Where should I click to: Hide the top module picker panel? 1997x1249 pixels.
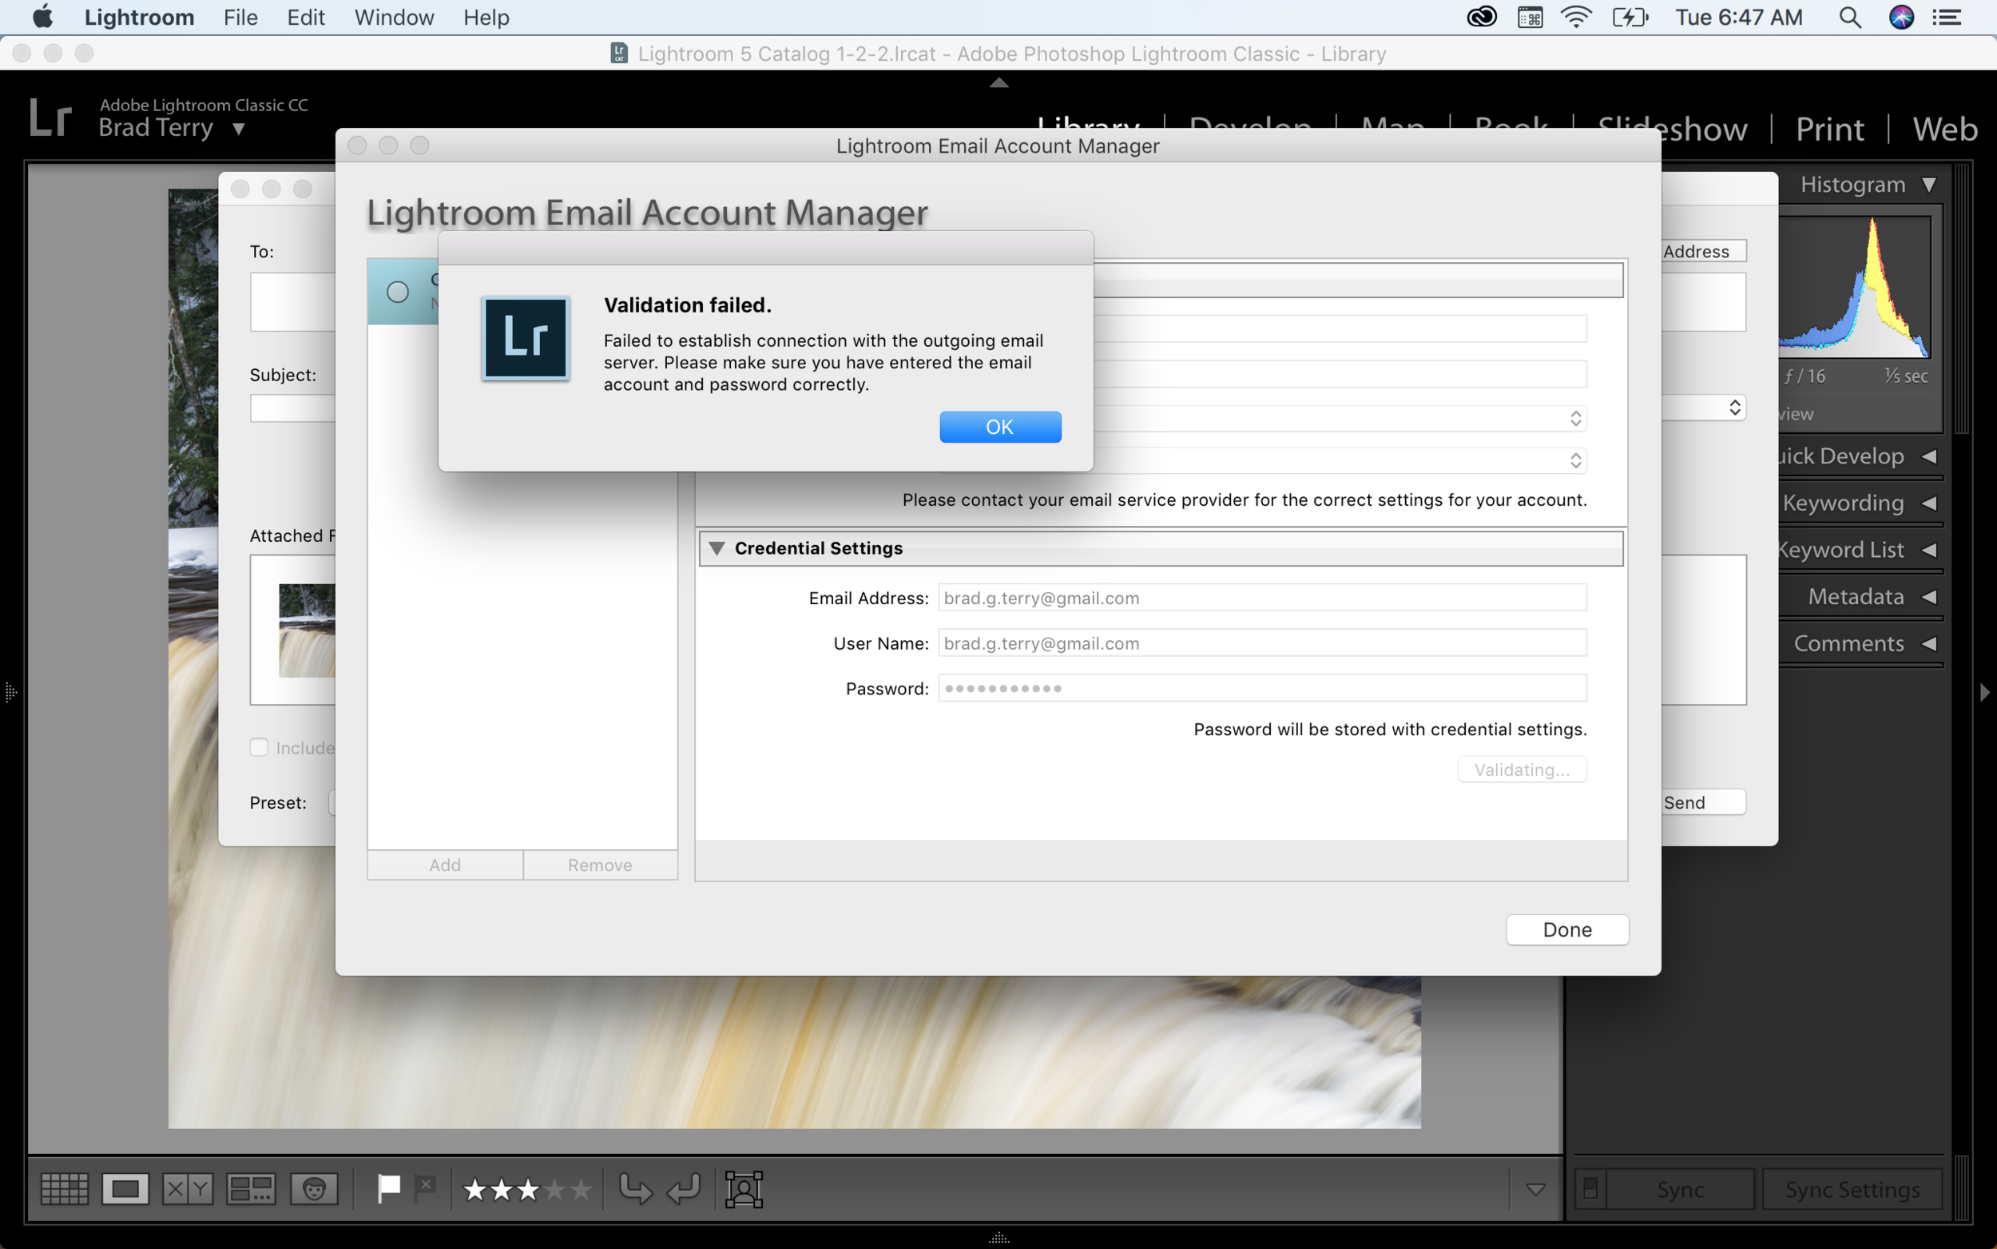[999, 82]
